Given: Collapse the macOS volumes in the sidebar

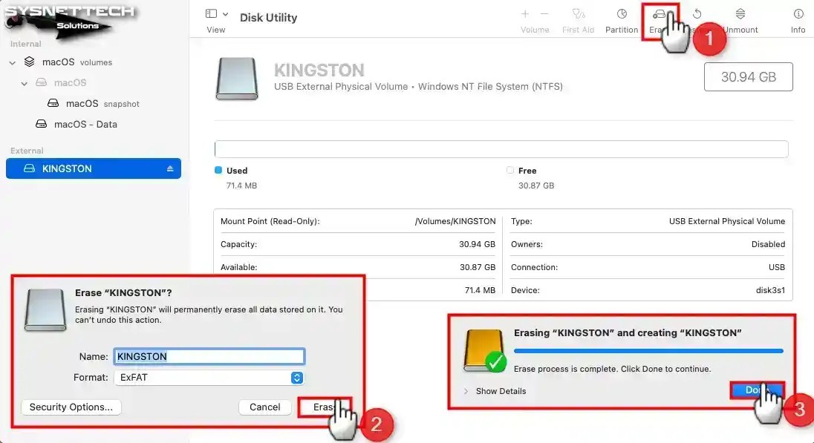Looking at the screenshot, I should tap(12, 62).
